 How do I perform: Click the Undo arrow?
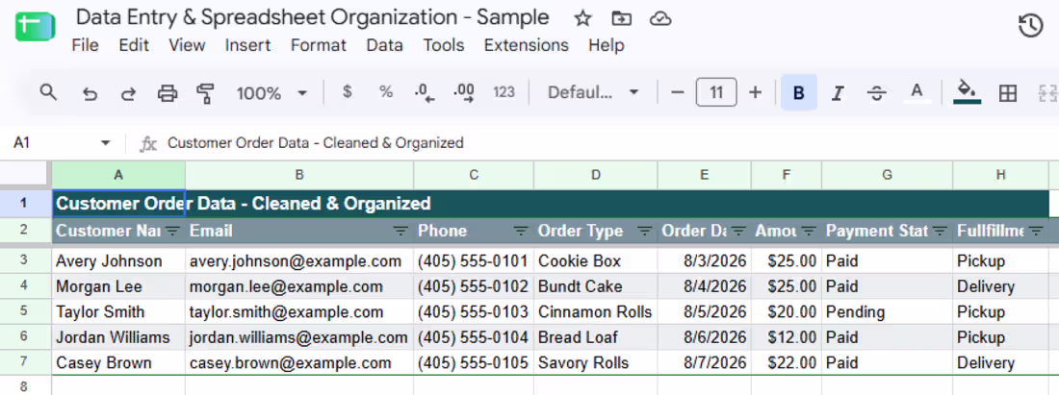(90, 93)
